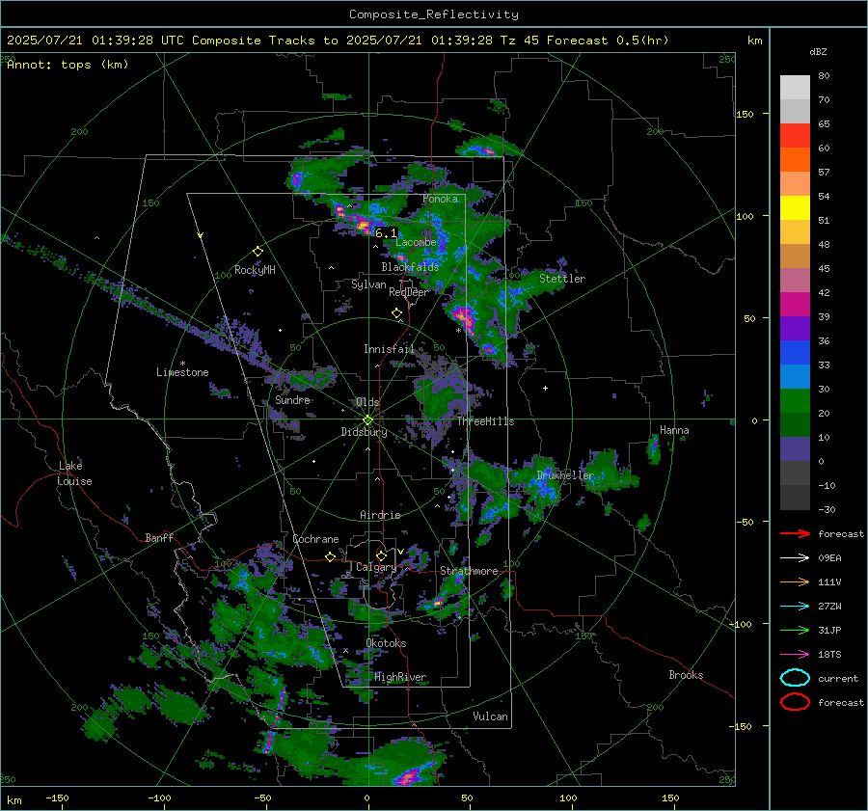
Task: Click the Ponoka city label
Action: click(x=440, y=199)
